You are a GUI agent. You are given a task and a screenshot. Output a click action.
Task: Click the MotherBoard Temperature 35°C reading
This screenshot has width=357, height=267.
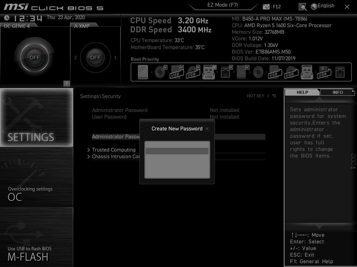pyautogui.click(x=168, y=47)
